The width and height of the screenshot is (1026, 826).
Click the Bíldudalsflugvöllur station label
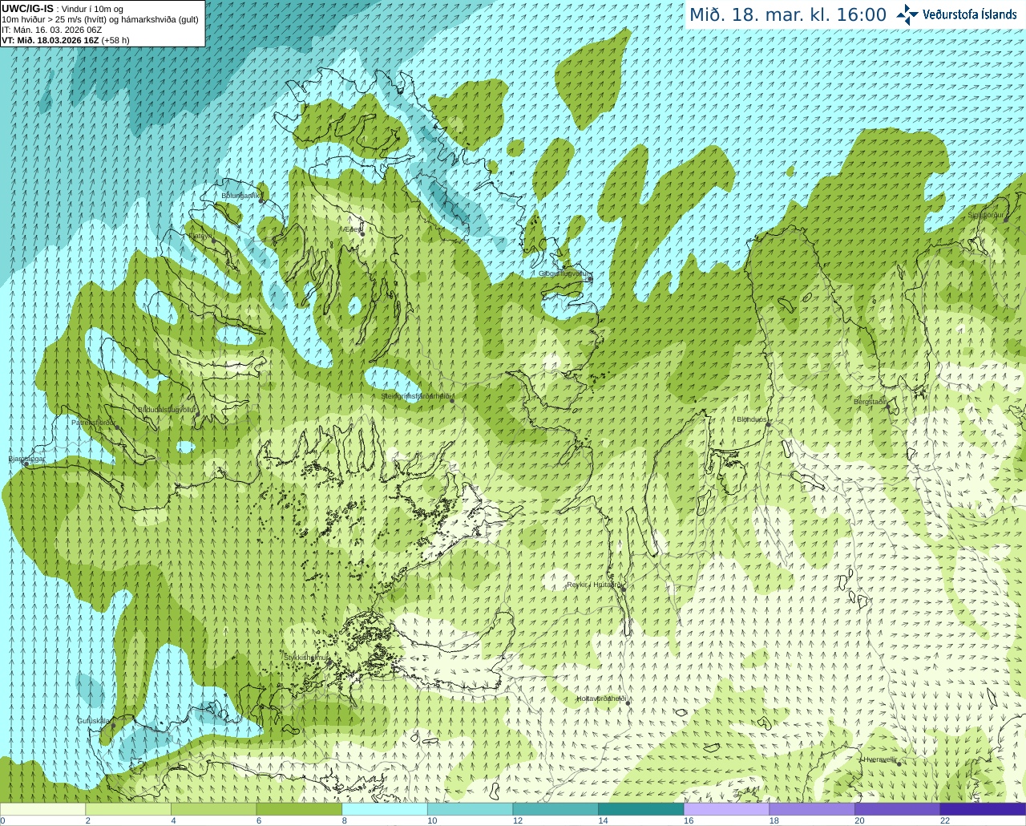(x=168, y=409)
